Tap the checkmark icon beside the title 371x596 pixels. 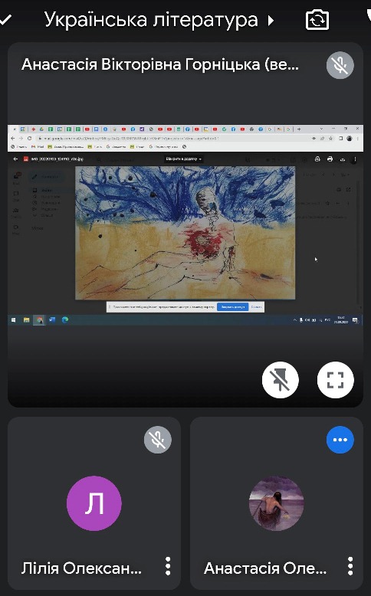click(x=5, y=20)
